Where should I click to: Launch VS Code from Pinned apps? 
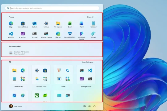click(11, 35)
